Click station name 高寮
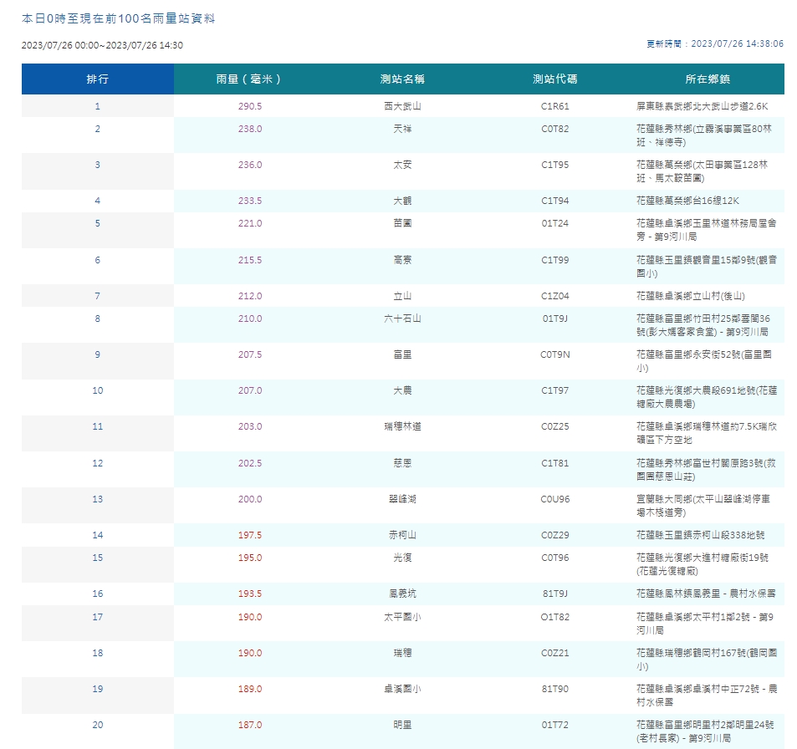Screen dimensions: 797x749 (x=402, y=260)
